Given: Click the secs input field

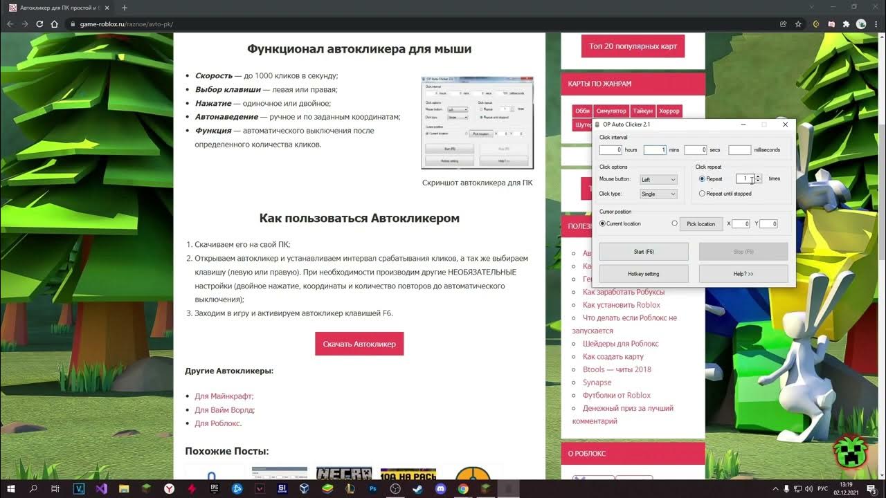Looking at the screenshot, I should tap(696, 150).
